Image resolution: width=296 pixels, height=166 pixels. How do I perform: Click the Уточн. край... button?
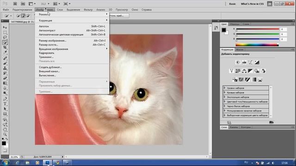click(119, 16)
